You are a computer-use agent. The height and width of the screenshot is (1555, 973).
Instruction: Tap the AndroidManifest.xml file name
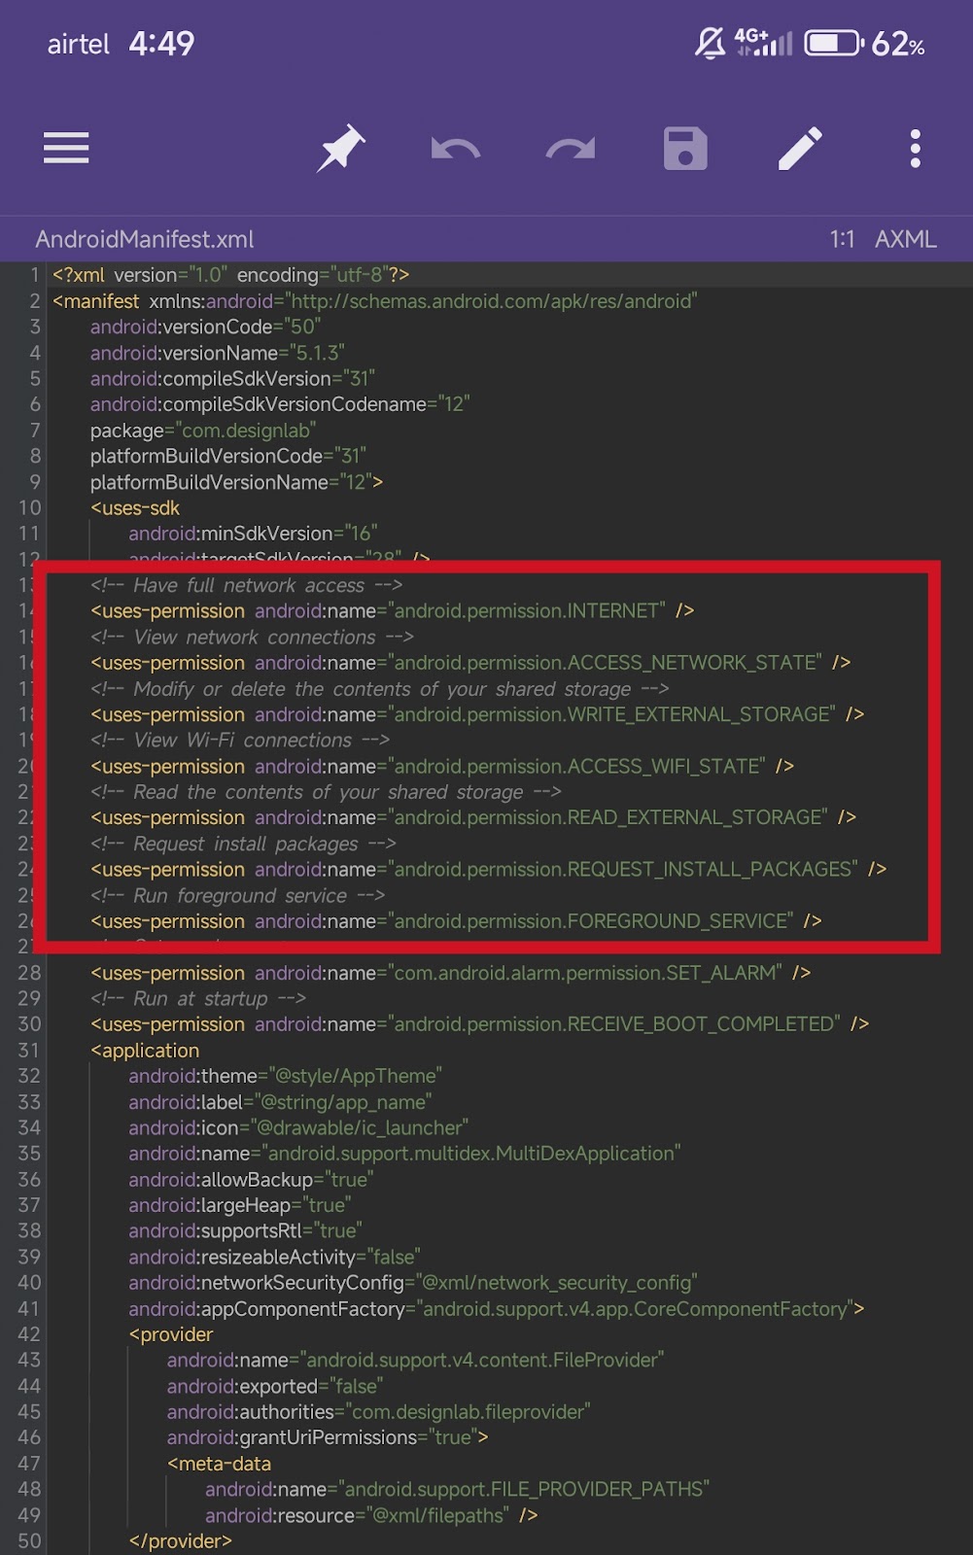click(145, 239)
